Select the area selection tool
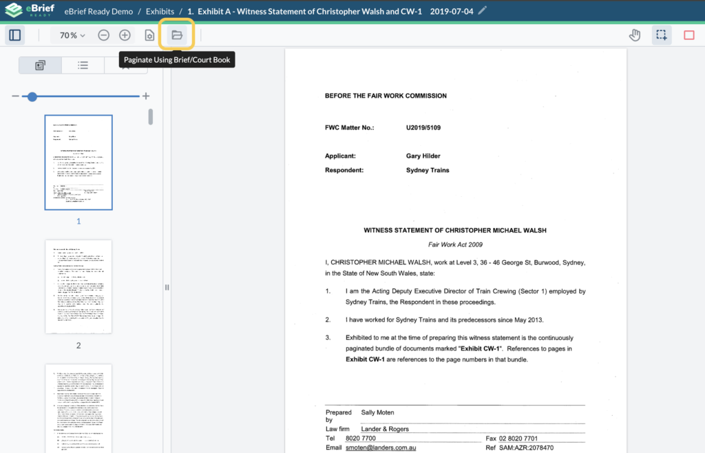Image resolution: width=705 pixels, height=453 pixels. [x=662, y=35]
